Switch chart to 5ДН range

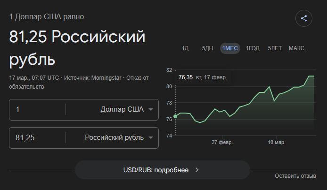[207, 48]
